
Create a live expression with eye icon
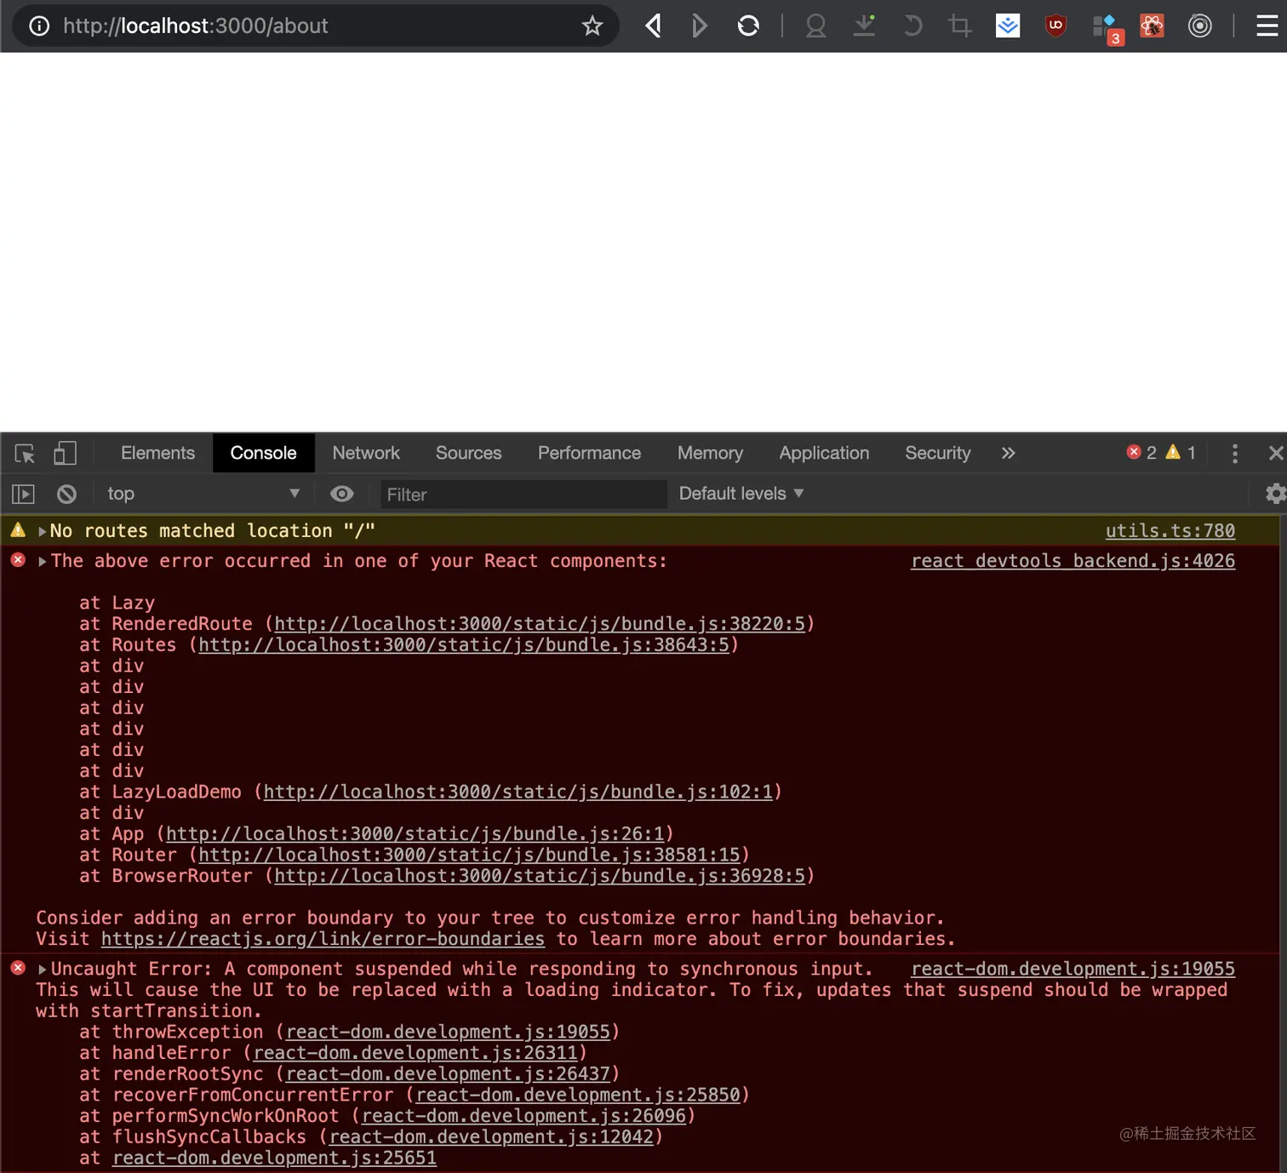342,494
